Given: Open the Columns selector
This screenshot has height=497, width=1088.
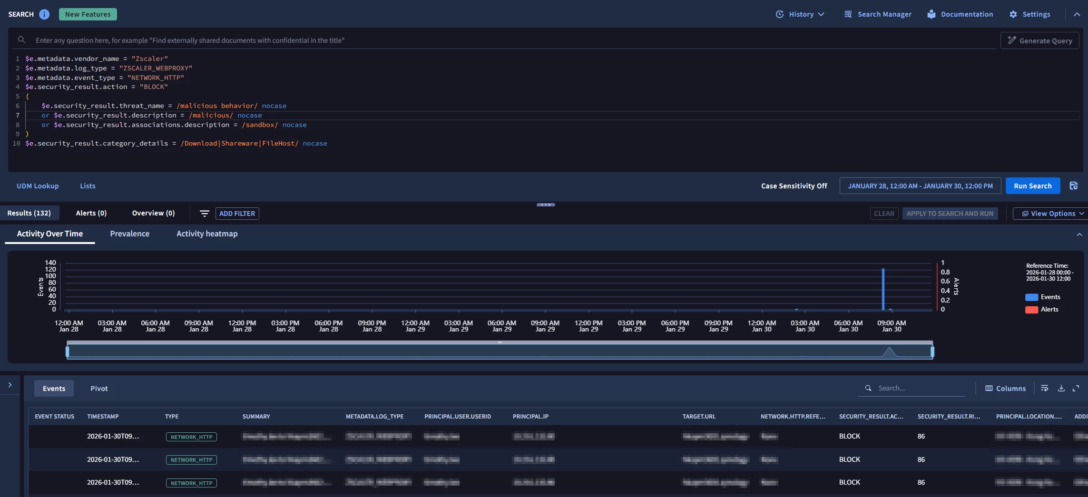Looking at the screenshot, I should pos(1005,389).
